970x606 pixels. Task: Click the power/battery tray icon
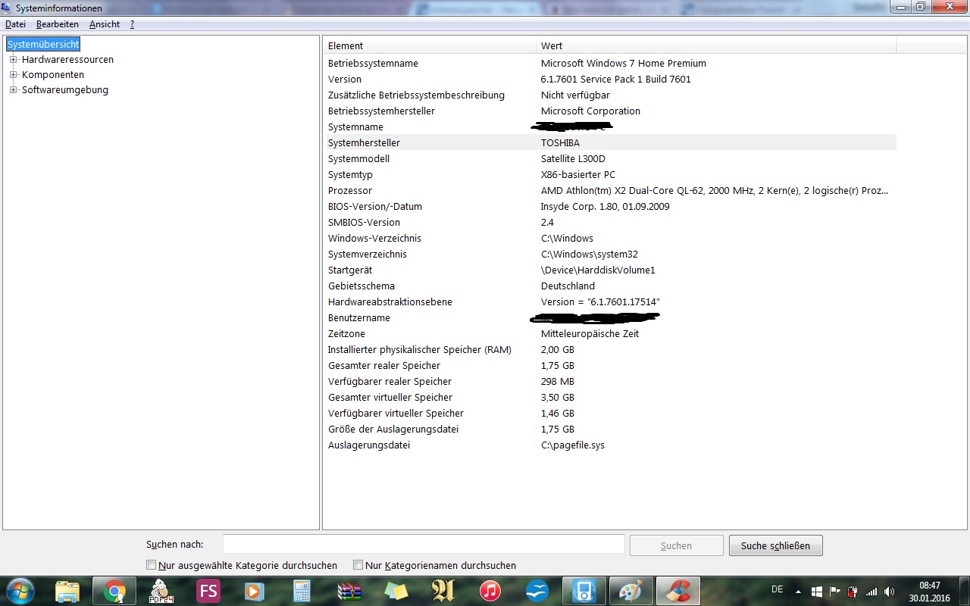(x=853, y=592)
